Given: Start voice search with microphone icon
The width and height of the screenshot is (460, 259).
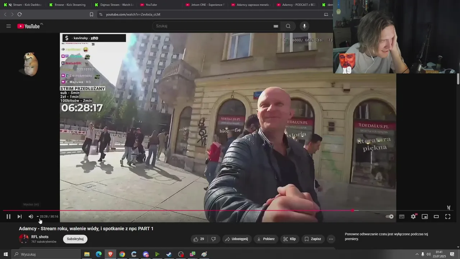Looking at the screenshot, I should 304,26.
